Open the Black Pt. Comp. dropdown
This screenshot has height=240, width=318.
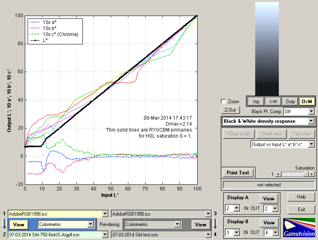311,111
